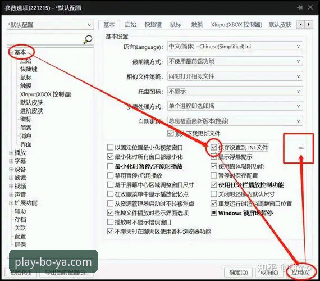Select 消息 in the settings tree
Image resolution: width=320 pixels, height=281 pixels.
click(26, 136)
